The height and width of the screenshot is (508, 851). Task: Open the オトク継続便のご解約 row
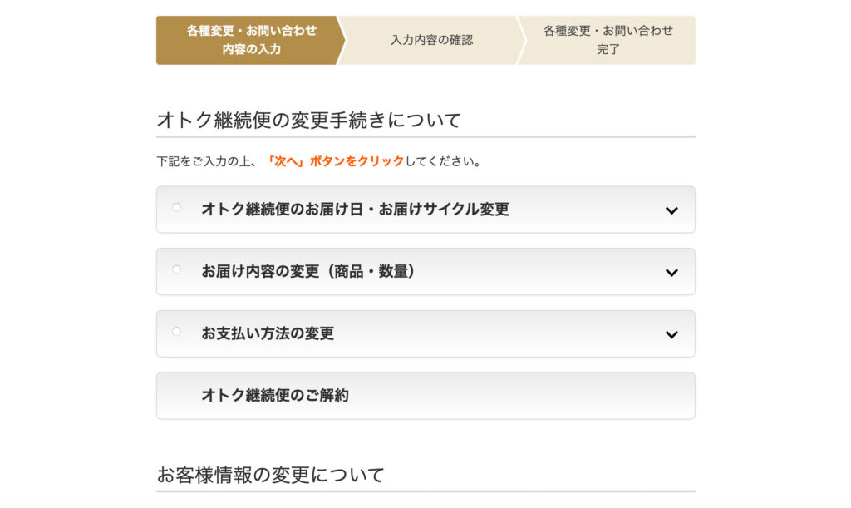425,396
